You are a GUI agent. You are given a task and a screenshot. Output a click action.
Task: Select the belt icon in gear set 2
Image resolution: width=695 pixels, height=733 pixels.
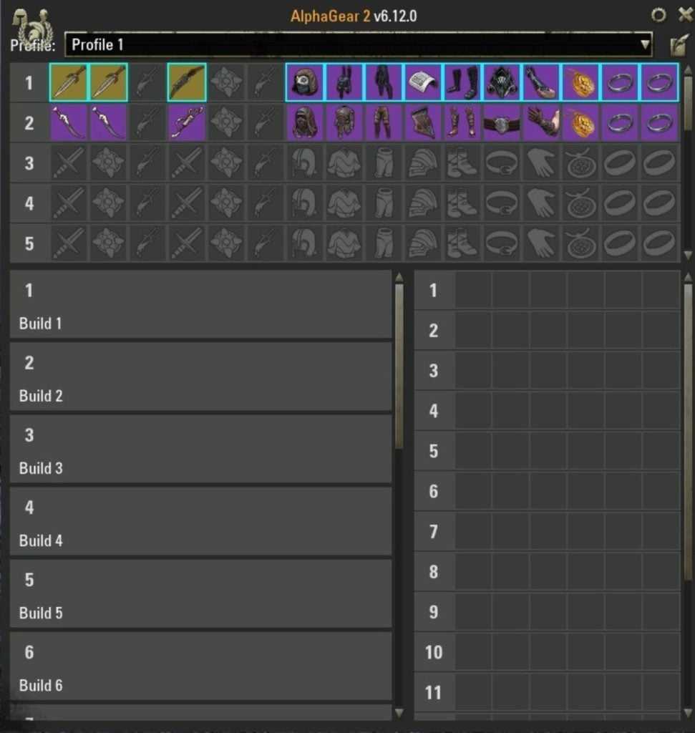(502, 122)
